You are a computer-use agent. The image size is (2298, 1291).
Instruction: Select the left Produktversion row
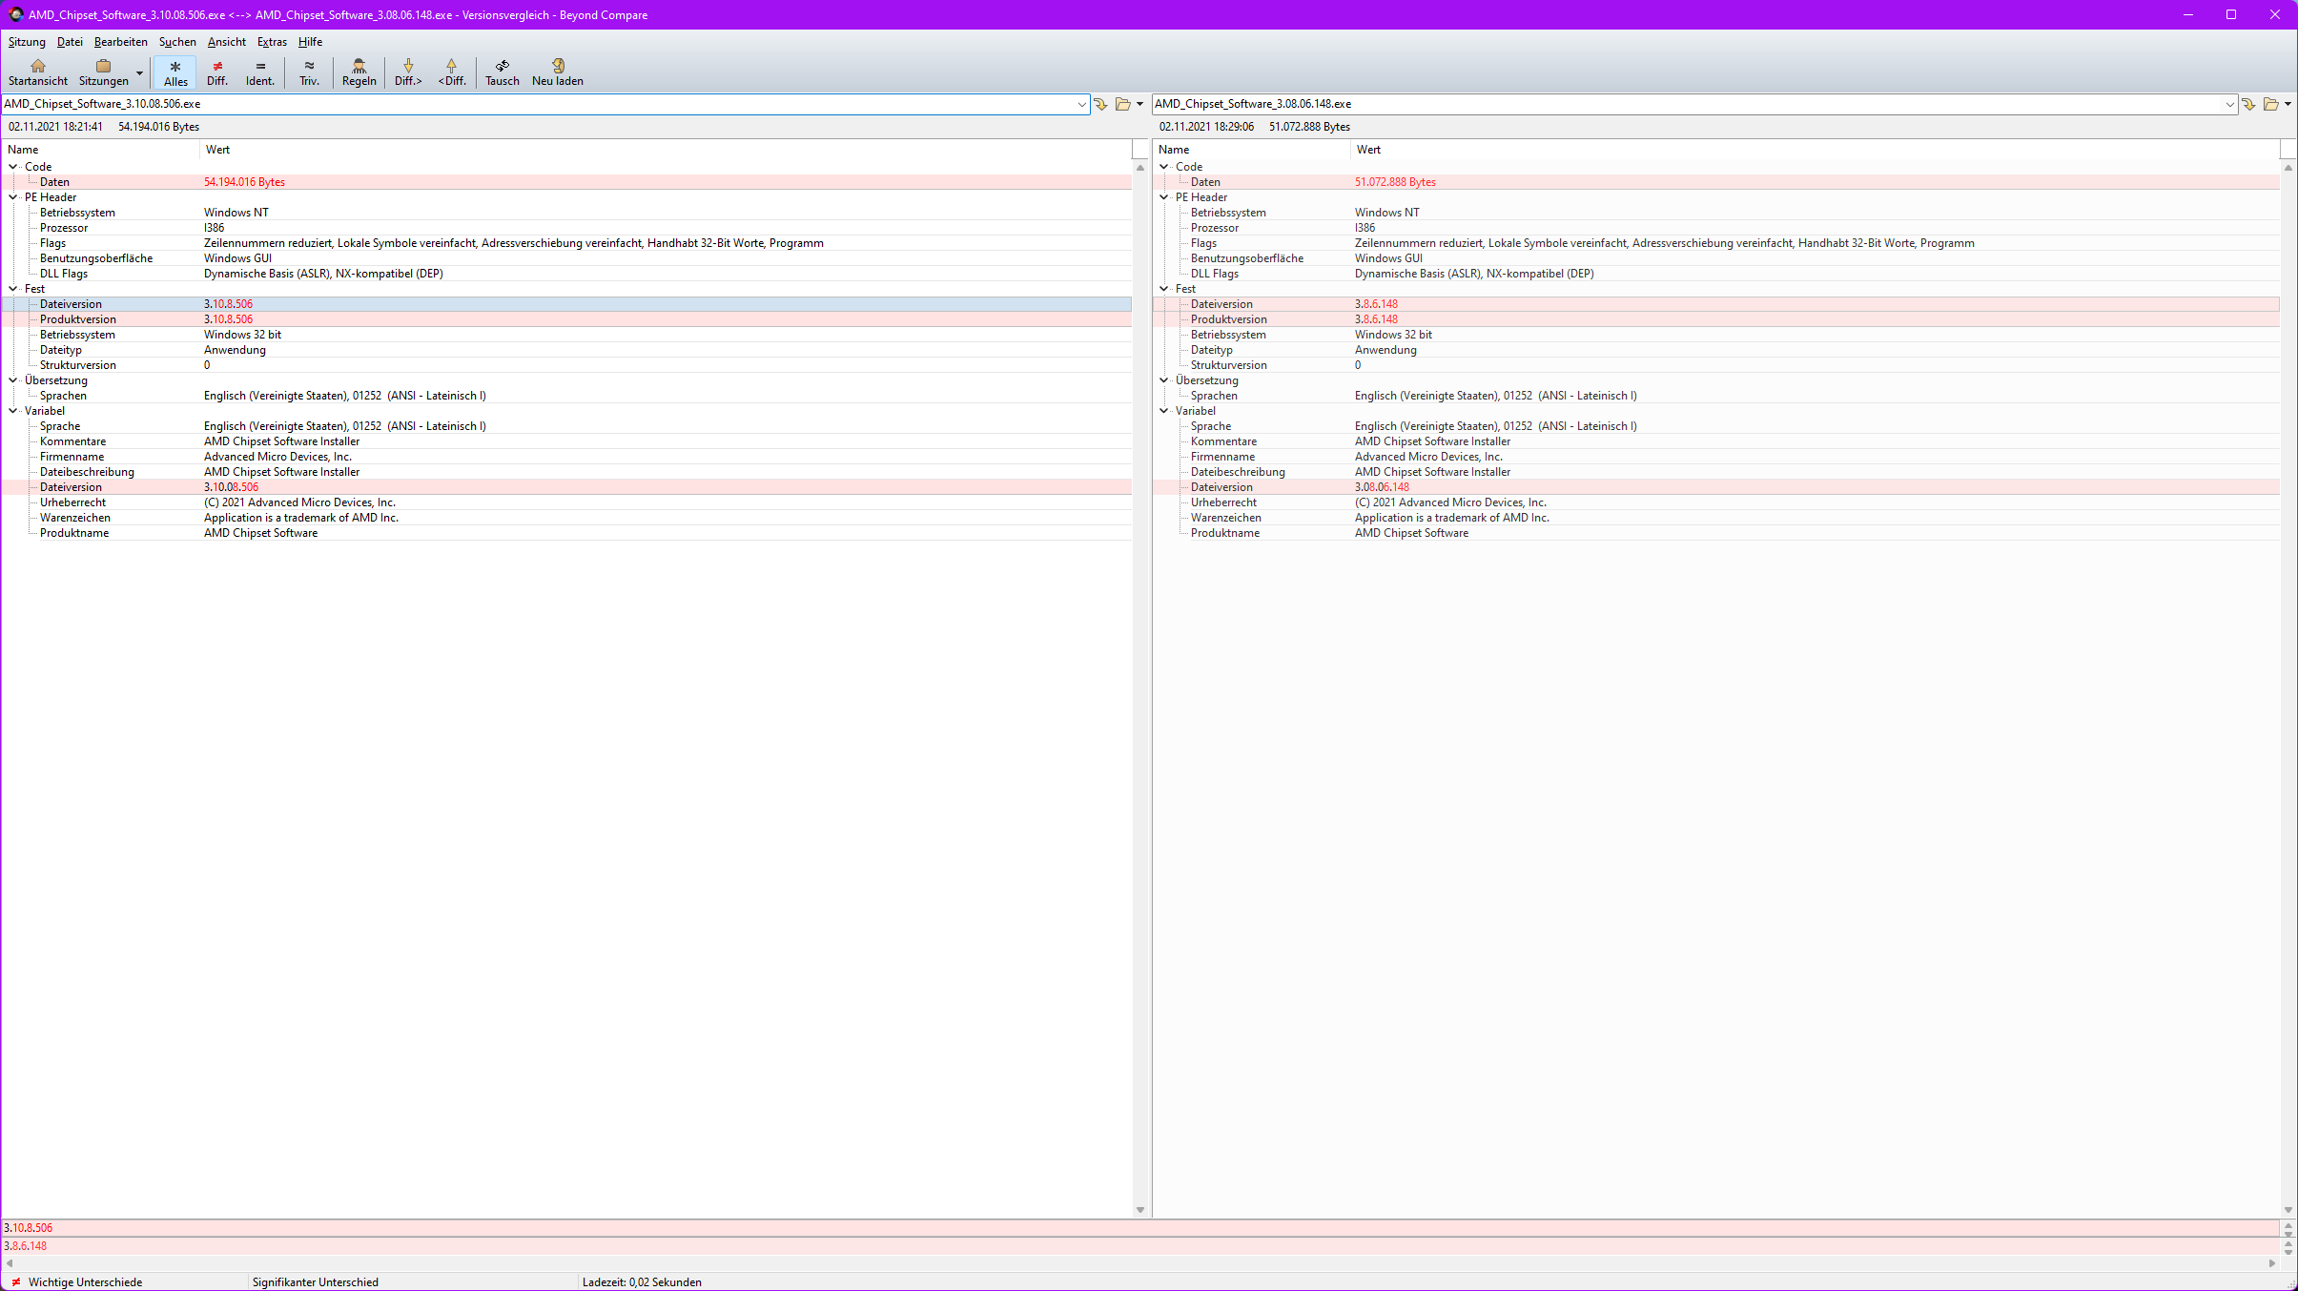tap(78, 319)
